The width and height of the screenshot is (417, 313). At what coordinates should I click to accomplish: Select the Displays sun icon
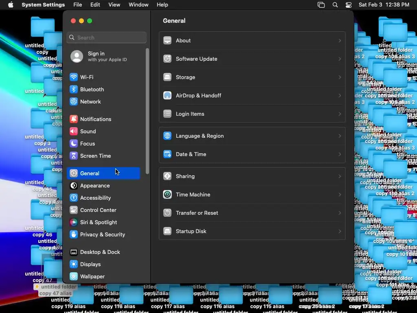point(74,265)
